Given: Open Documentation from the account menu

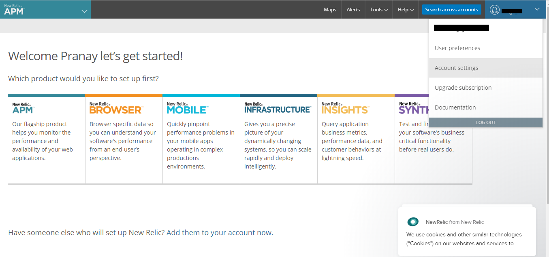Looking at the screenshot, I should click(485, 107).
